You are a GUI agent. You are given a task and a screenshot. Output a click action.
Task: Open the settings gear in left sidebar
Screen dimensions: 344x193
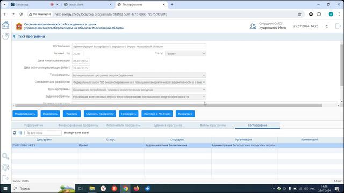(x=5, y=167)
